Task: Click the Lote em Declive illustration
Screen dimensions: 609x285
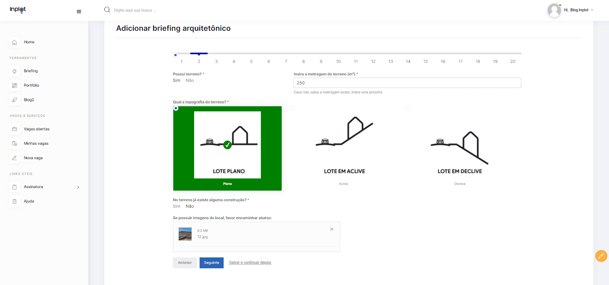Action: (x=459, y=144)
